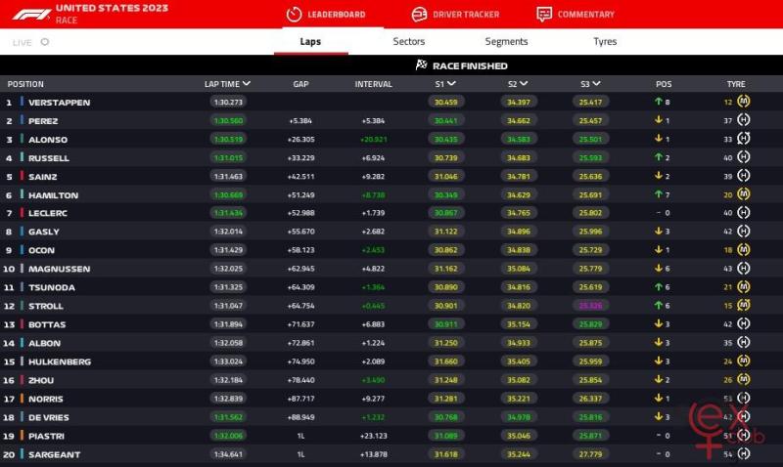The width and height of the screenshot is (783, 467).
Task: Click the yellow down arrow in Magnussen's POS
Action: [658, 268]
